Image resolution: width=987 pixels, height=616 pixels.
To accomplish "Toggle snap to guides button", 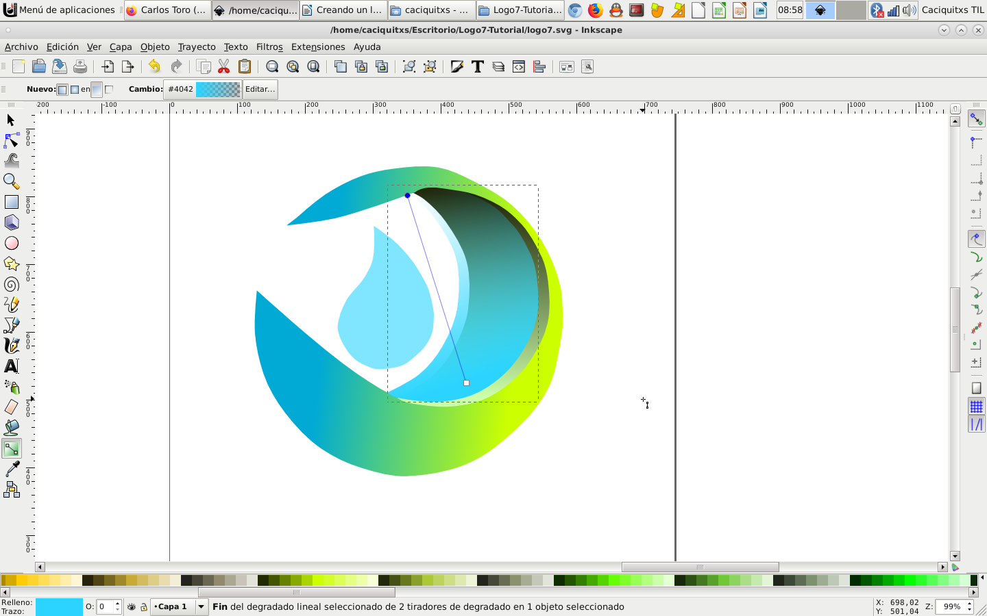I will pos(976,424).
